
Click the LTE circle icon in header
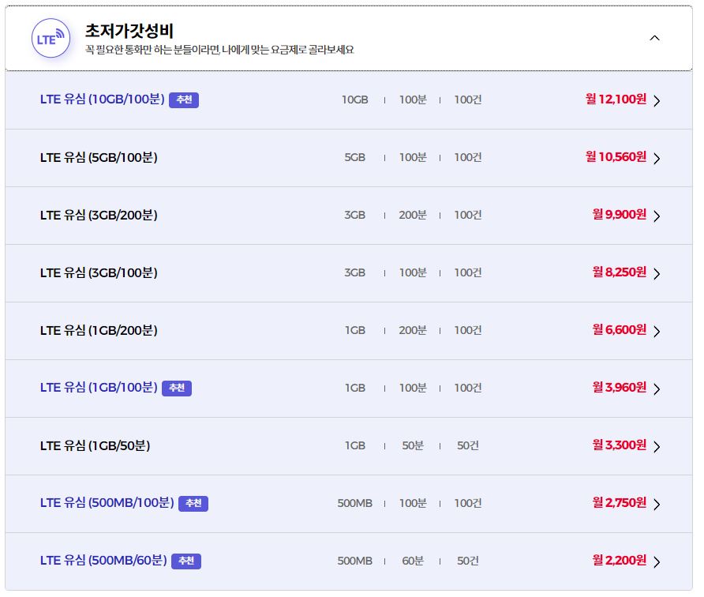coord(51,38)
